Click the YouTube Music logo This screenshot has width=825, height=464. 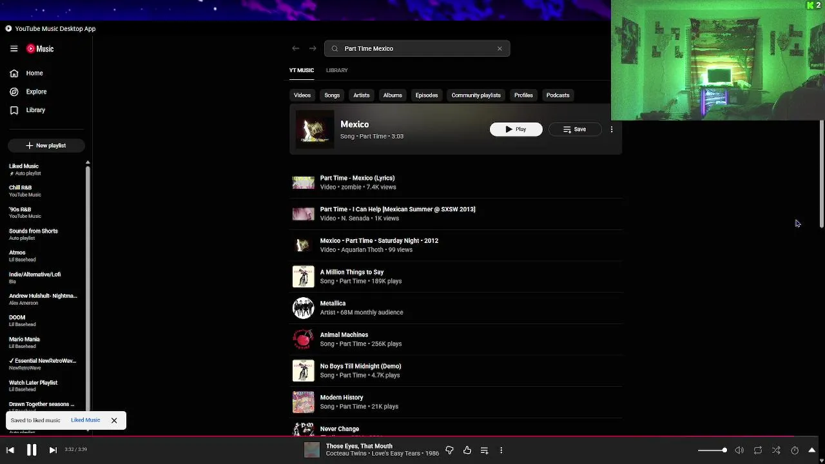[40, 48]
